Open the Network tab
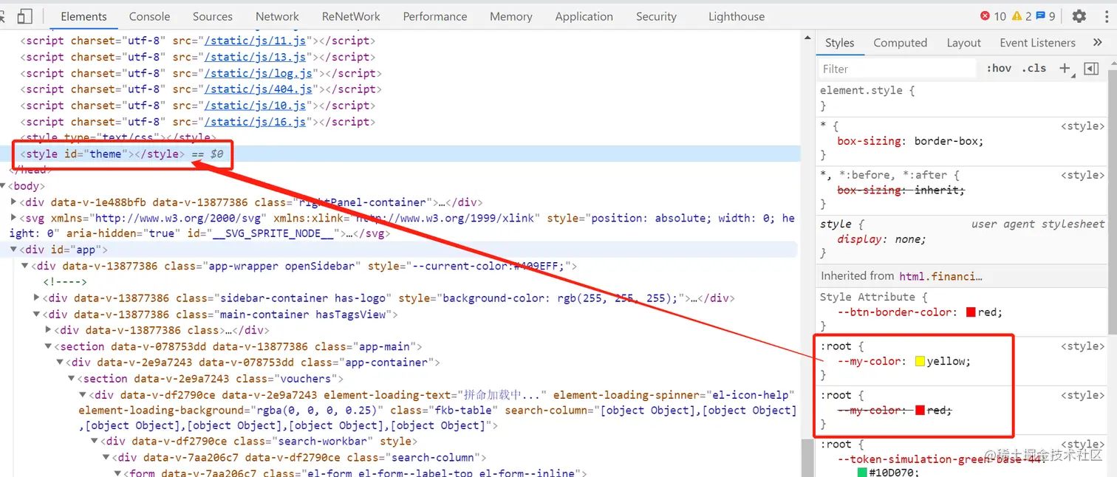The height and width of the screenshot is (477, 1117). click(277, 16)
